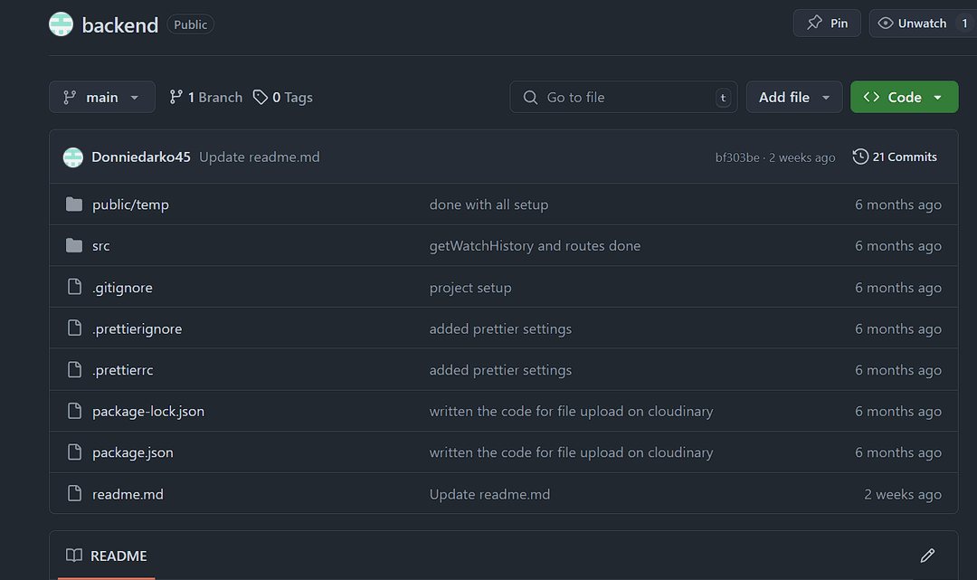Click the folder icon beside src
977x580 pixels.
coord(74,245)
